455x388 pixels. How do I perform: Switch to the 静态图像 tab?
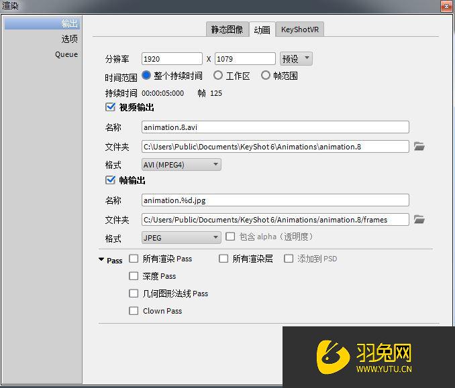click(227, 29)
